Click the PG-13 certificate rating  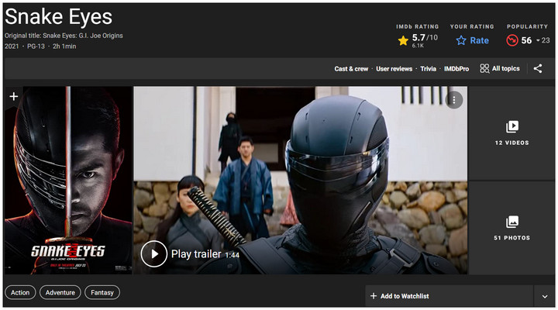click(x=36, y=46)
